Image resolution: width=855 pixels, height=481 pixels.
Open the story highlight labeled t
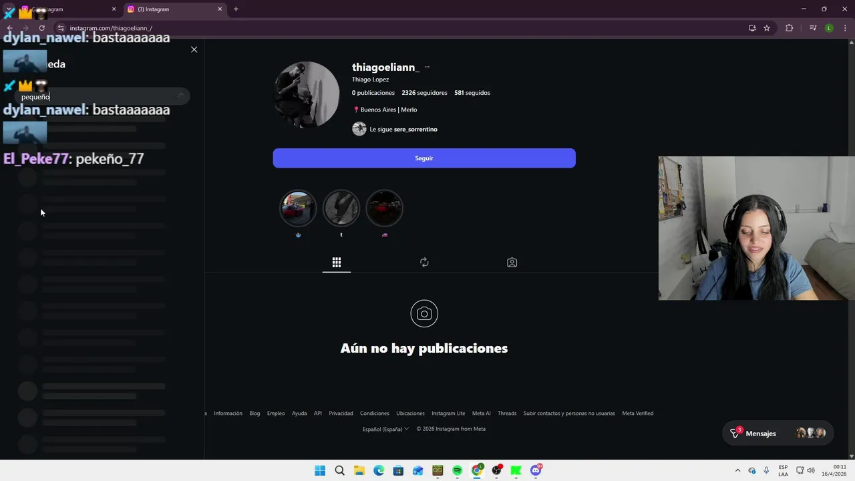341,208
